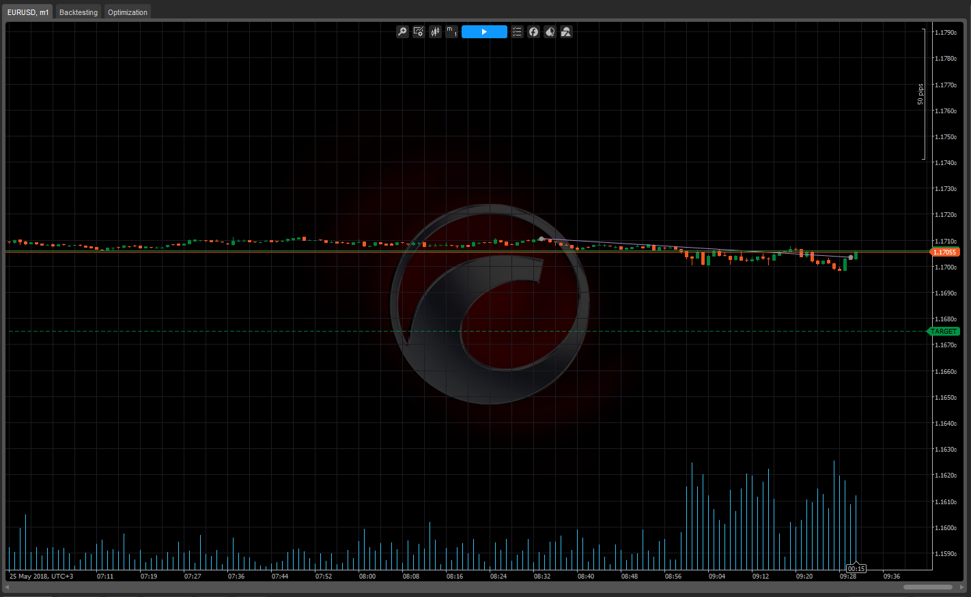Select the trend line start handle
This screenshot has width=971, height=597.
tap(541, 239)
